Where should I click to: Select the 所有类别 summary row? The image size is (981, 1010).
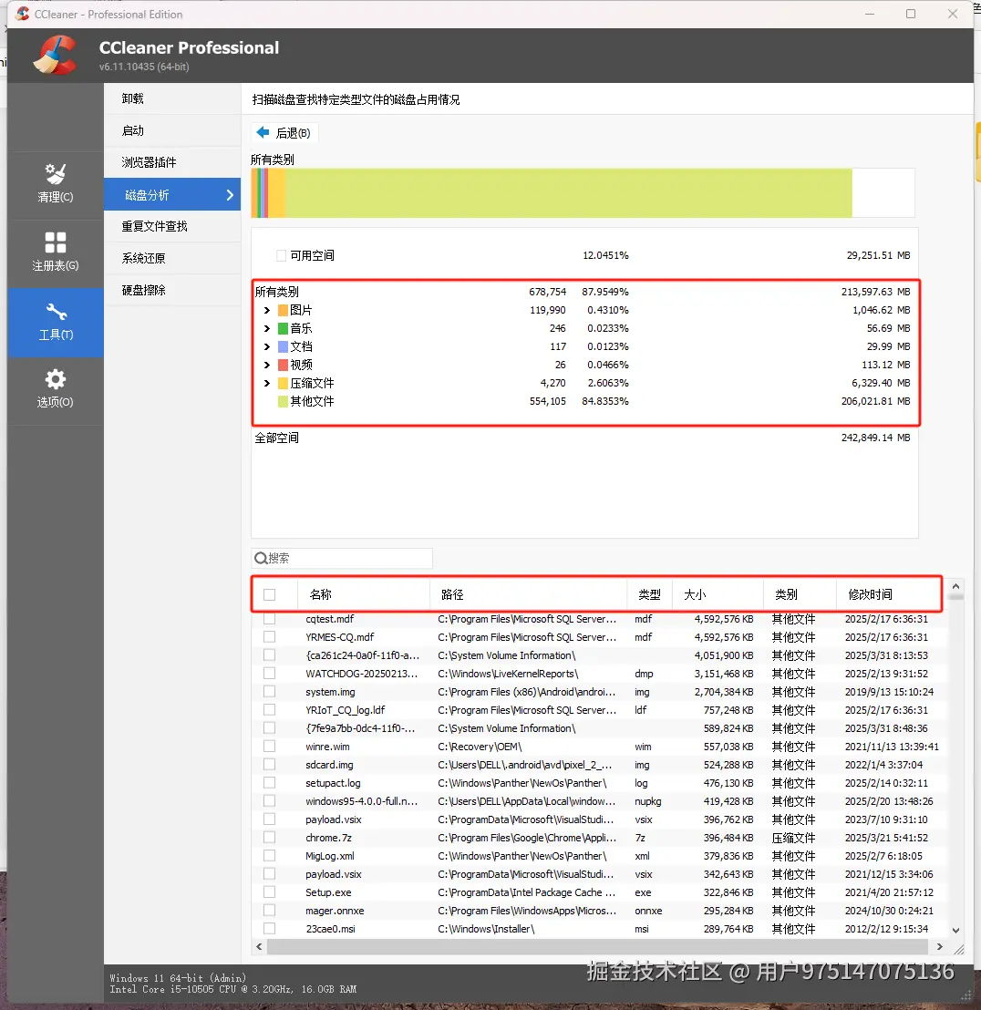click(585, 292)
